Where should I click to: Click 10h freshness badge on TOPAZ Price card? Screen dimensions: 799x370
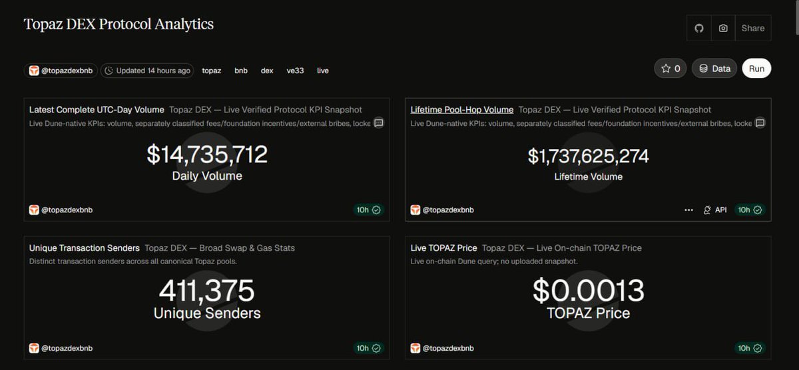pyautogui.click(x=750, y=348)
